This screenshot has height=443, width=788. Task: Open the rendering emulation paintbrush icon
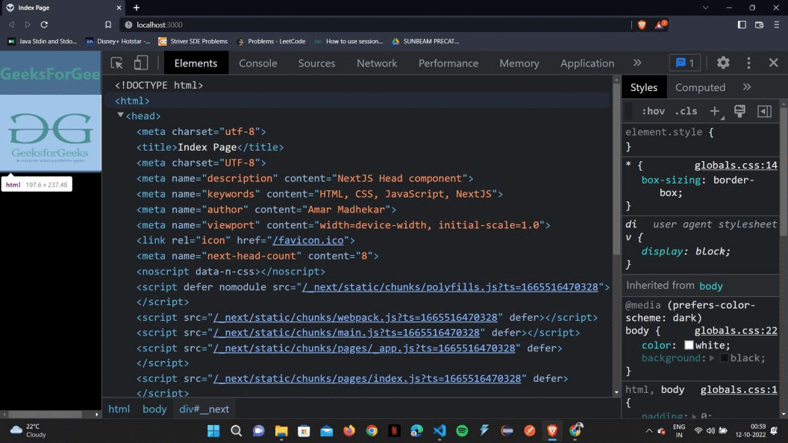(739, 110)
